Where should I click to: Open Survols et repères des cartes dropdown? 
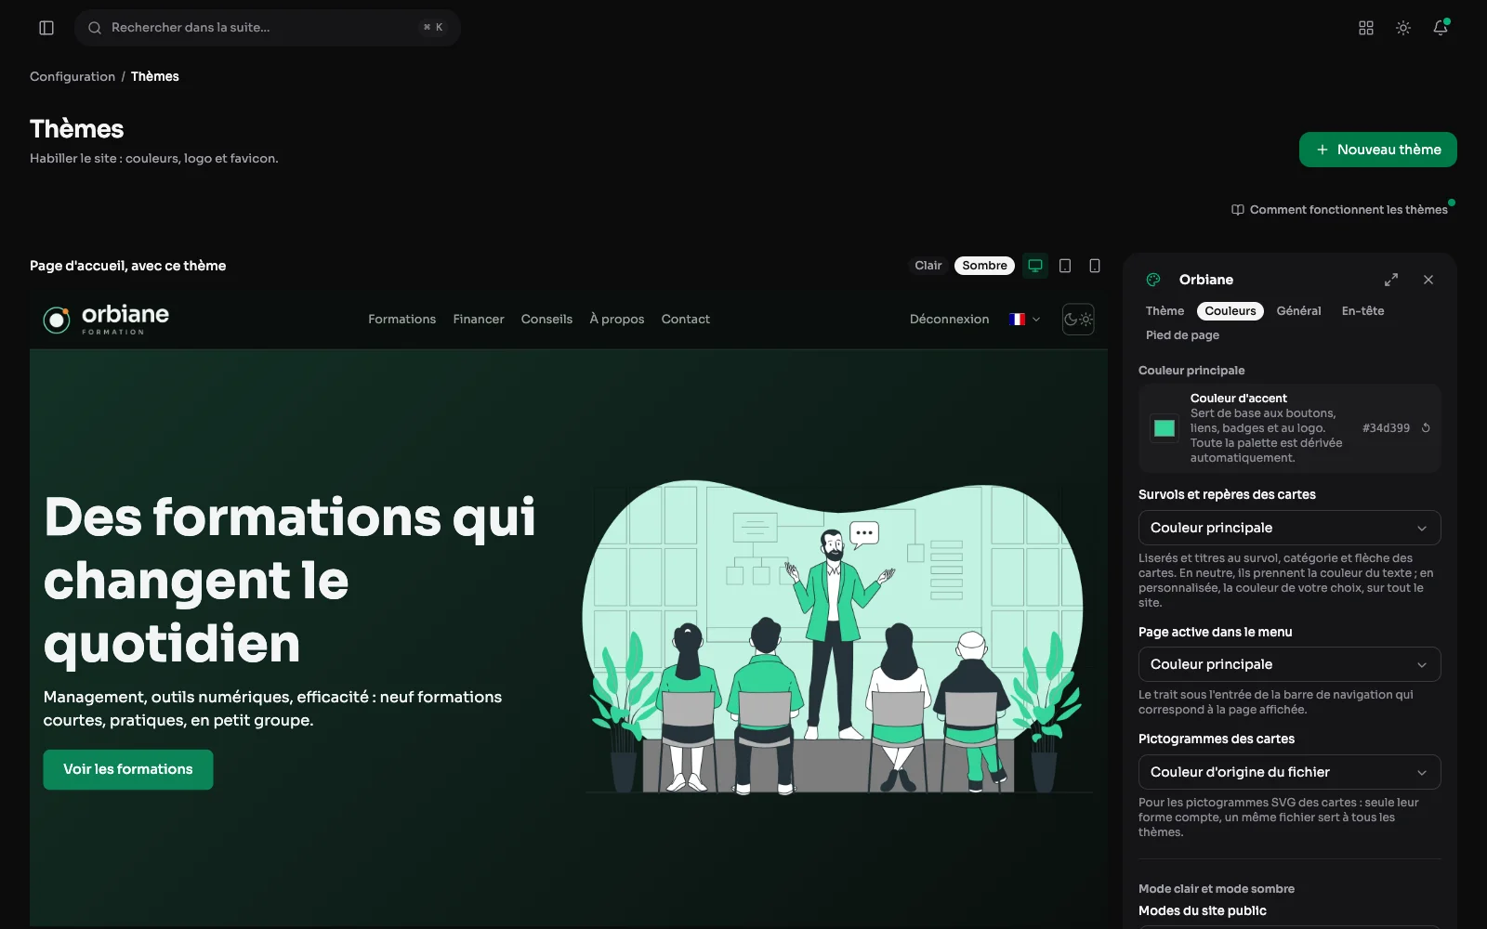pos(1289,528)
